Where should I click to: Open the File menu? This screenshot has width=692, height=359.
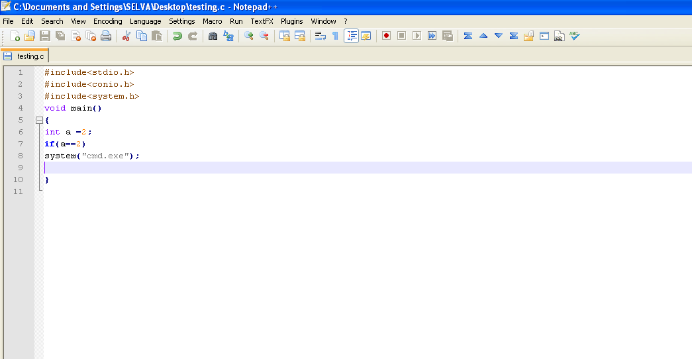pyautogui.click(x=8, y=21)
